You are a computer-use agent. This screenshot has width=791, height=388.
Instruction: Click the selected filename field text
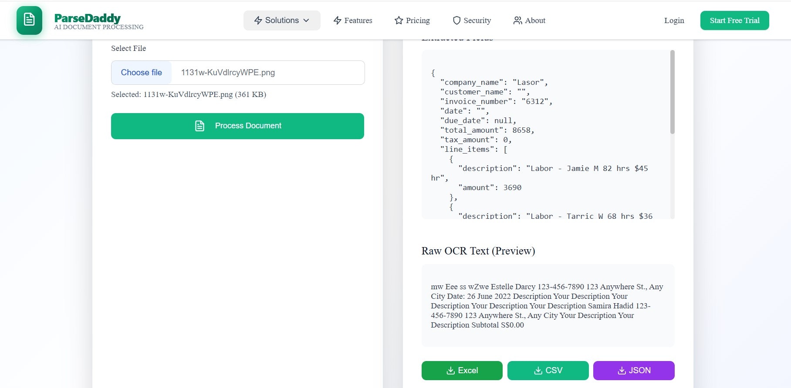click(x=228, y=73)
